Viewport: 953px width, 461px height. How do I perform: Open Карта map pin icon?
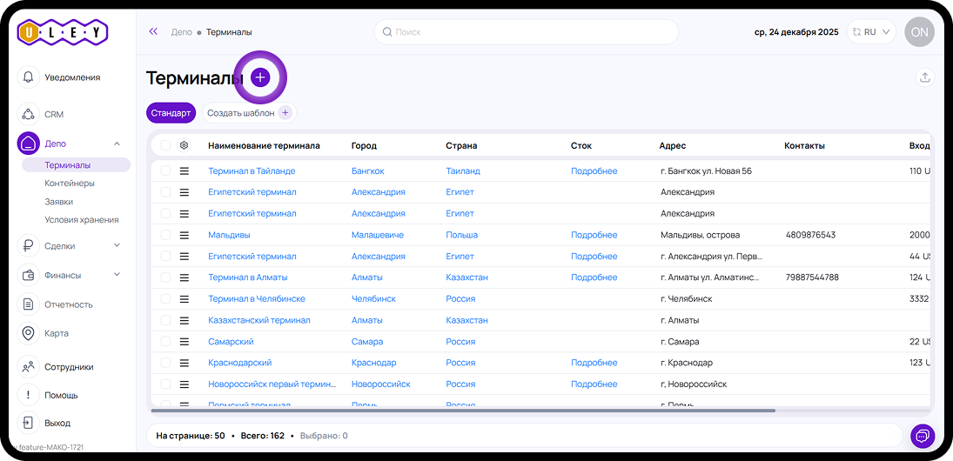28,333
